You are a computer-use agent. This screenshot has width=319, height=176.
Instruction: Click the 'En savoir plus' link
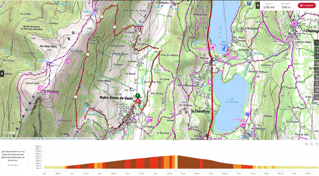pyautogui.click(x=13, y=165)
